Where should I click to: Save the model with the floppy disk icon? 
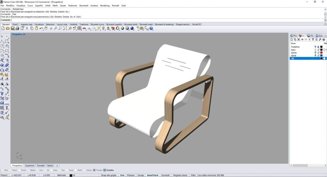pos(12,29)
